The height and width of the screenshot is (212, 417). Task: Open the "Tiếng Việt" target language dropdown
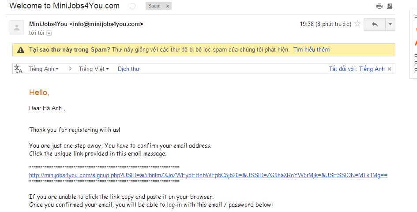point(94,69)
